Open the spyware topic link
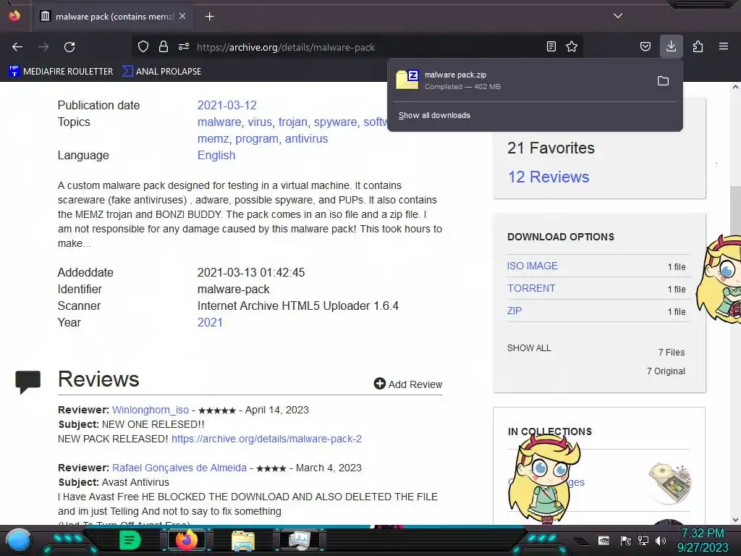The height and width of the screenshot is (556, 741). click(336, 122)
